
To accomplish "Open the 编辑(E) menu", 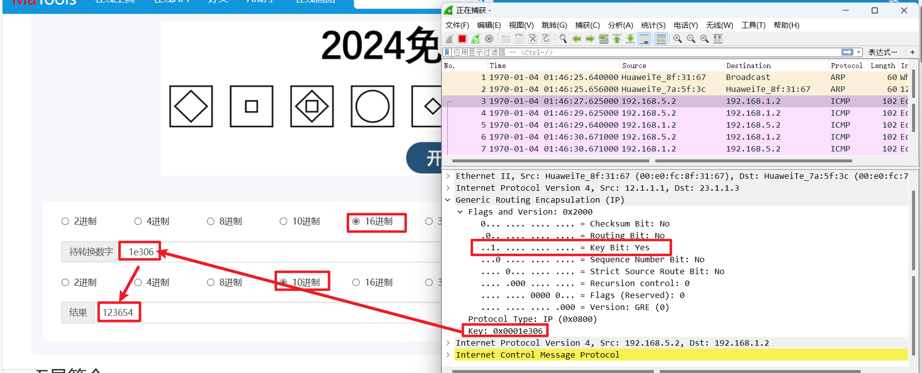I will 489,25.
